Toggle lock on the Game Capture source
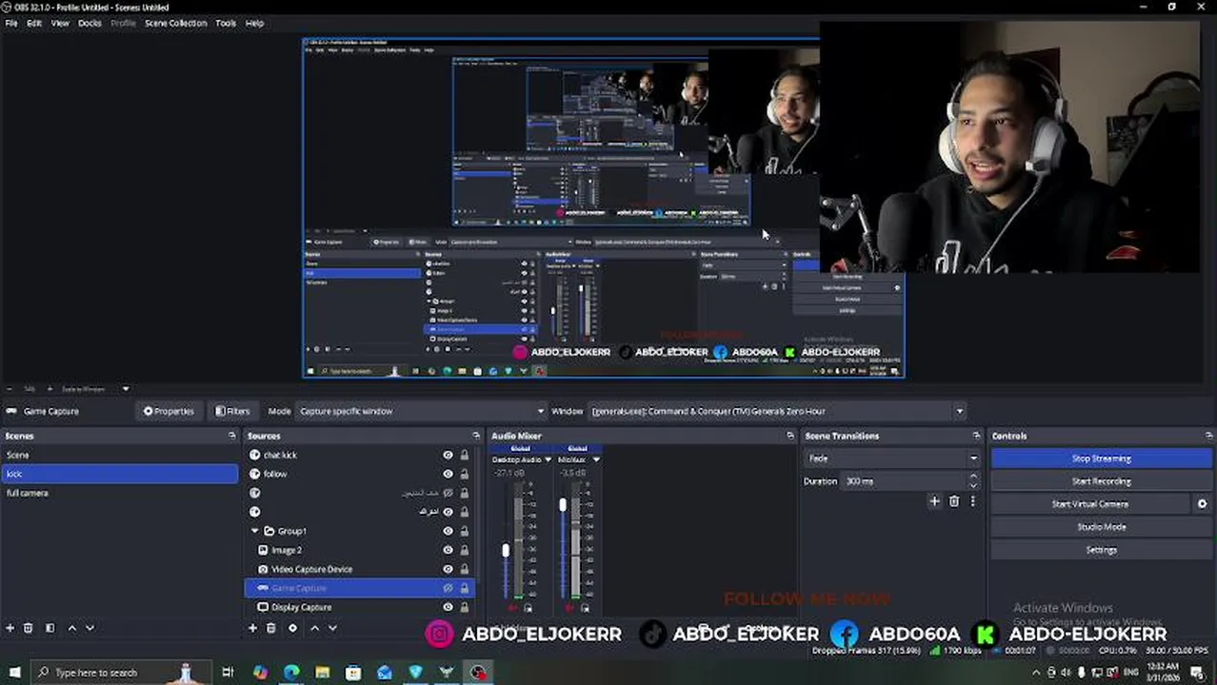 point(465,588)
